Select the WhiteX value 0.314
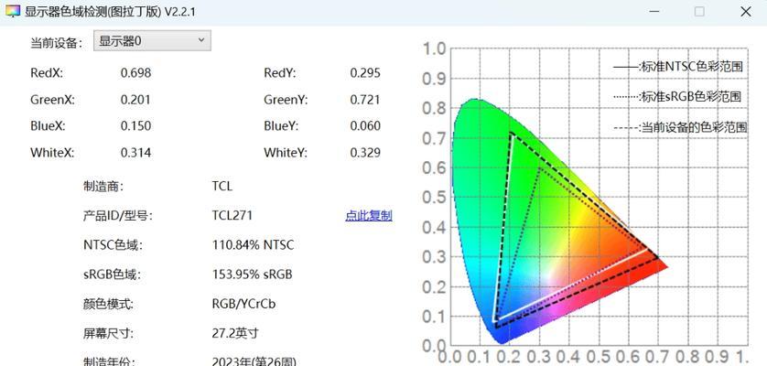 (x=136, y=153)
